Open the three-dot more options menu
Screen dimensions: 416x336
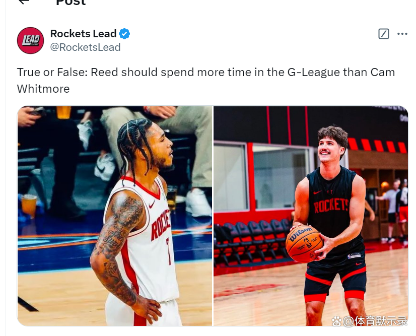[402, 34]
